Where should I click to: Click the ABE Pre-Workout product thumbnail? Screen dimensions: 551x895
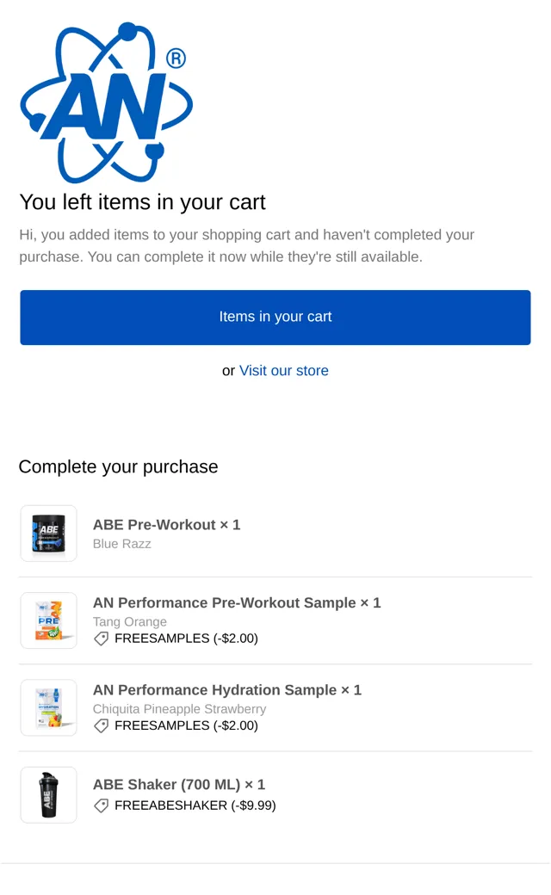point(48,533)
